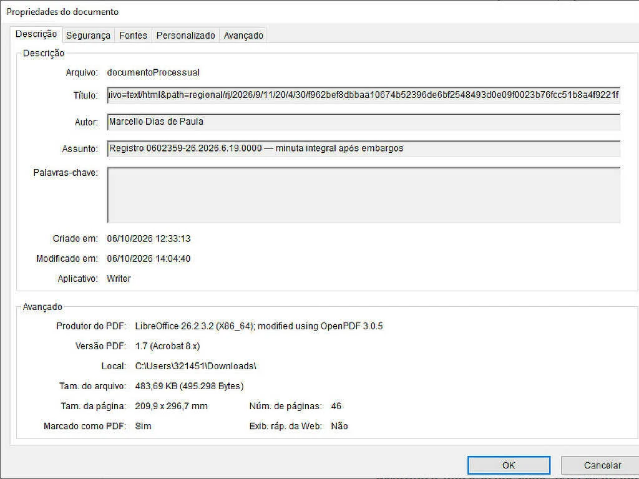Click the Tam. do arquivo label

point(92,386)
